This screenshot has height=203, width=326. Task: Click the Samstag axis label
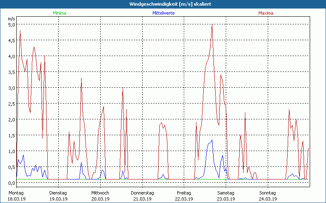tap(226, 193)
